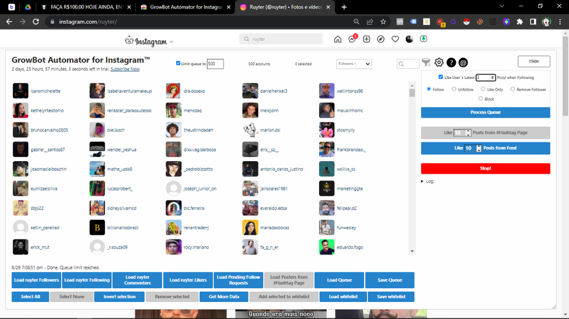The height and width of the screenshot is (319, 569).
Task: Click the accounts list scrollbar
Action: click(412, 93)
